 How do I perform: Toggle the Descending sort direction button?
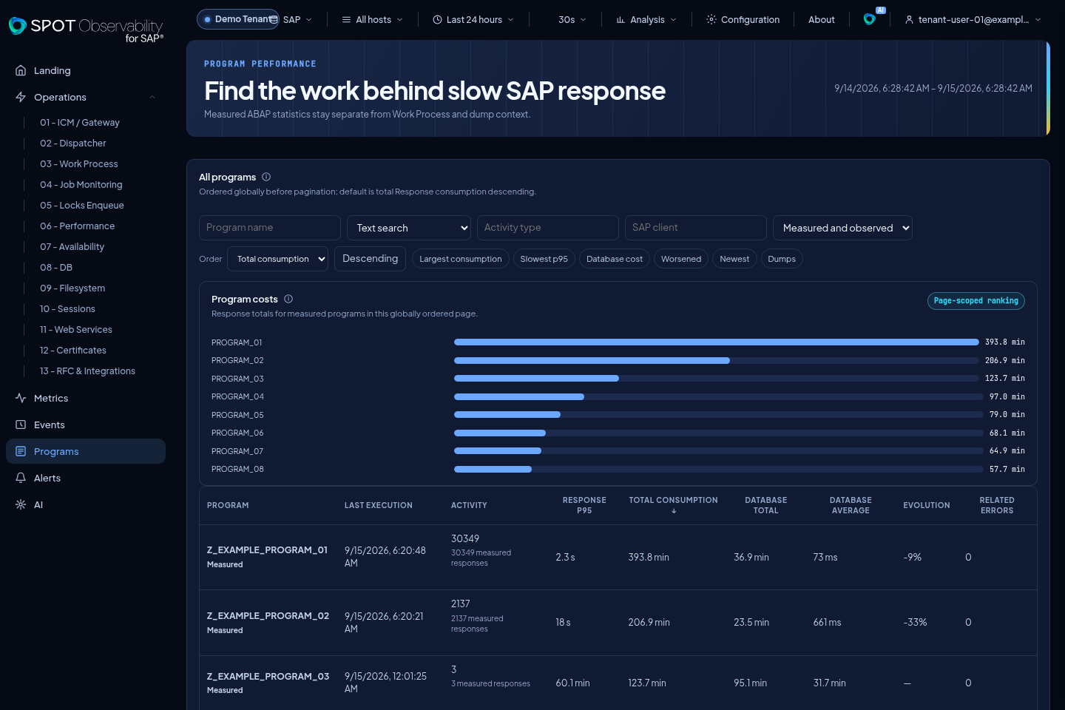coord(370,259)
